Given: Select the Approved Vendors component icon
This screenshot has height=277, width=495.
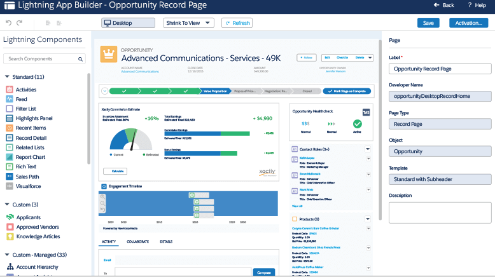Looking at the screenshot, I should point(10,227).
